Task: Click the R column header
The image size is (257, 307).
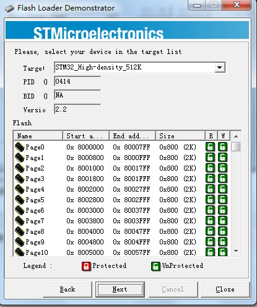Action: coord(211,136)
